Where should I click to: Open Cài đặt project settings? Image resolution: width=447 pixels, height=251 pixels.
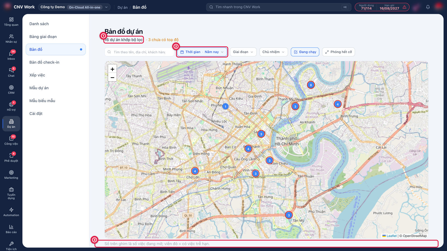[x=56, y=114]
